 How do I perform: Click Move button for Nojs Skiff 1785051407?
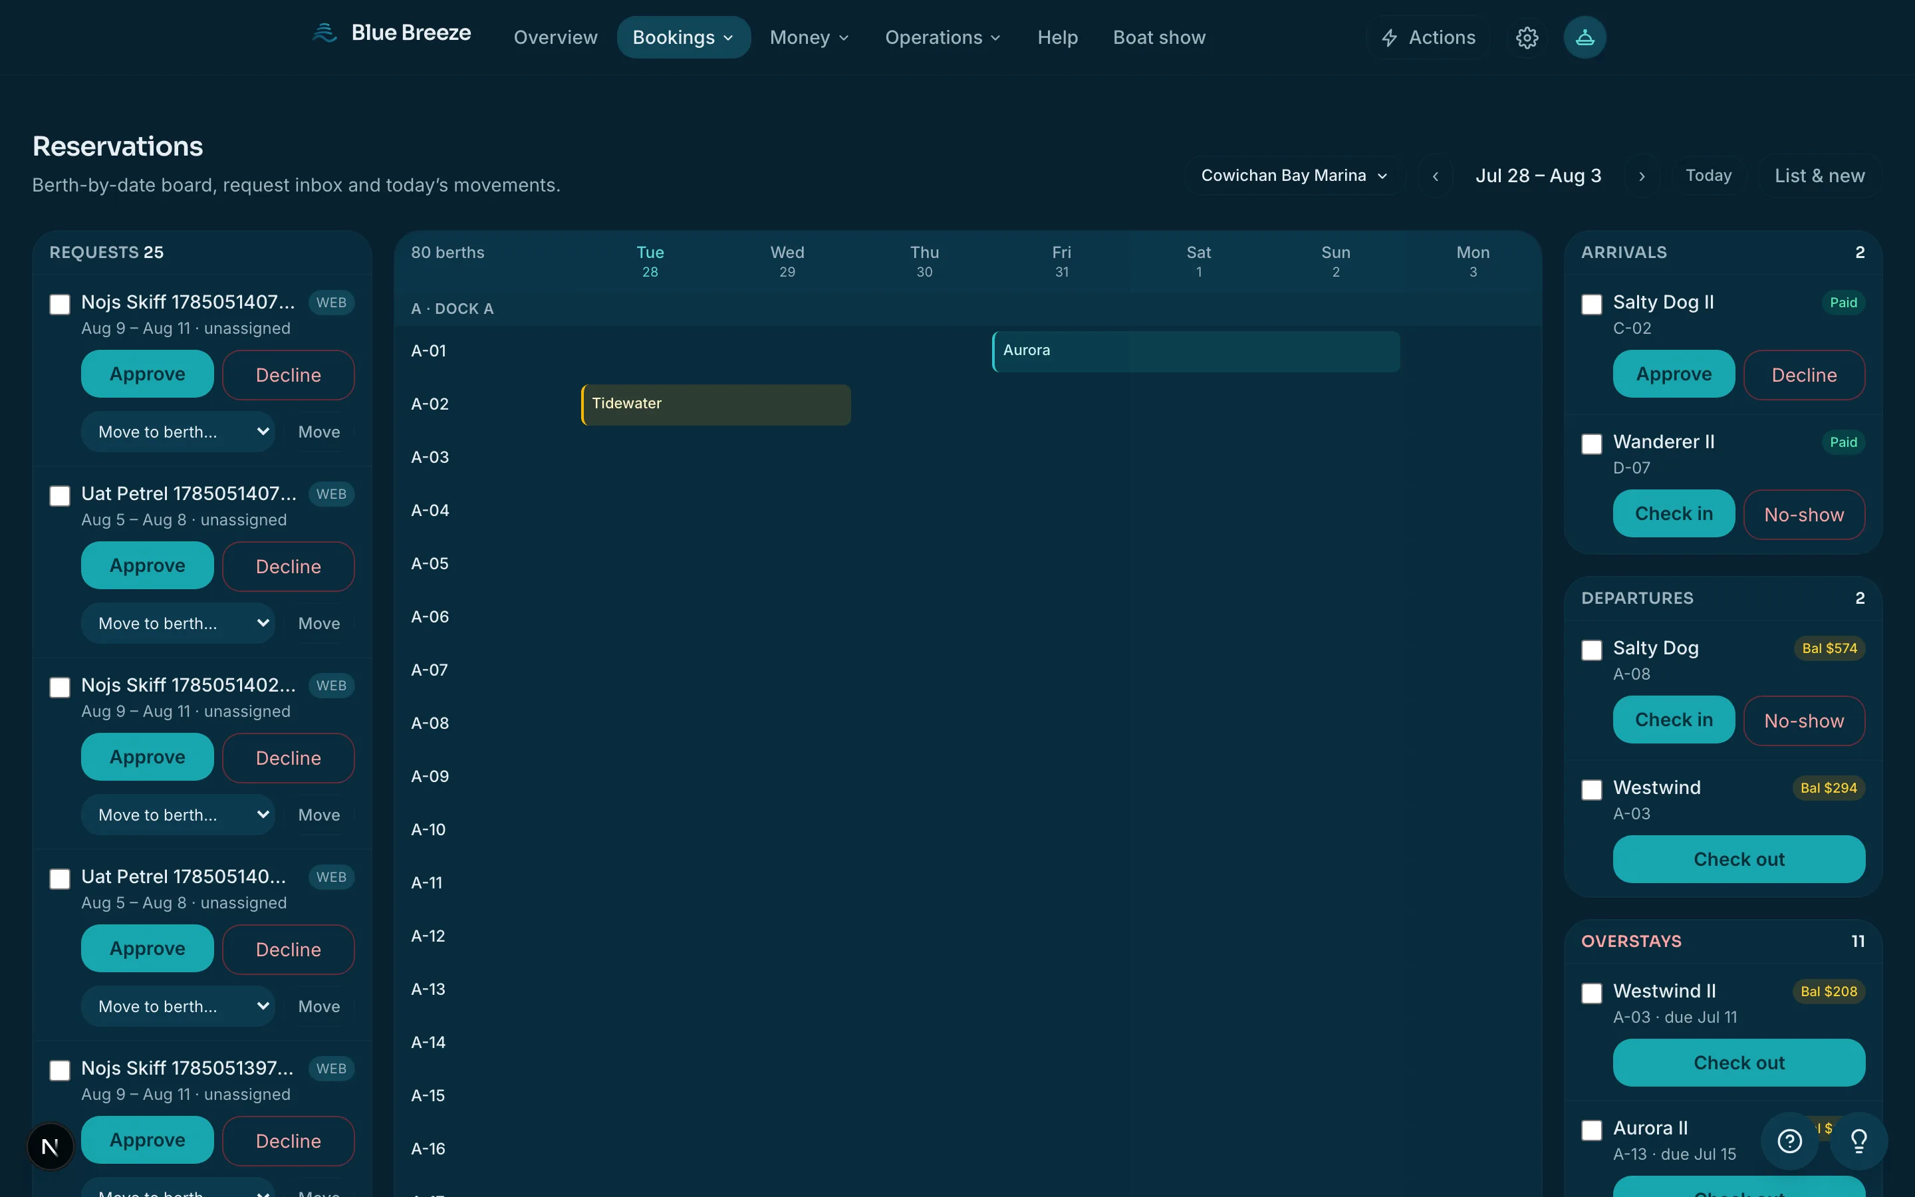[319, 432]
